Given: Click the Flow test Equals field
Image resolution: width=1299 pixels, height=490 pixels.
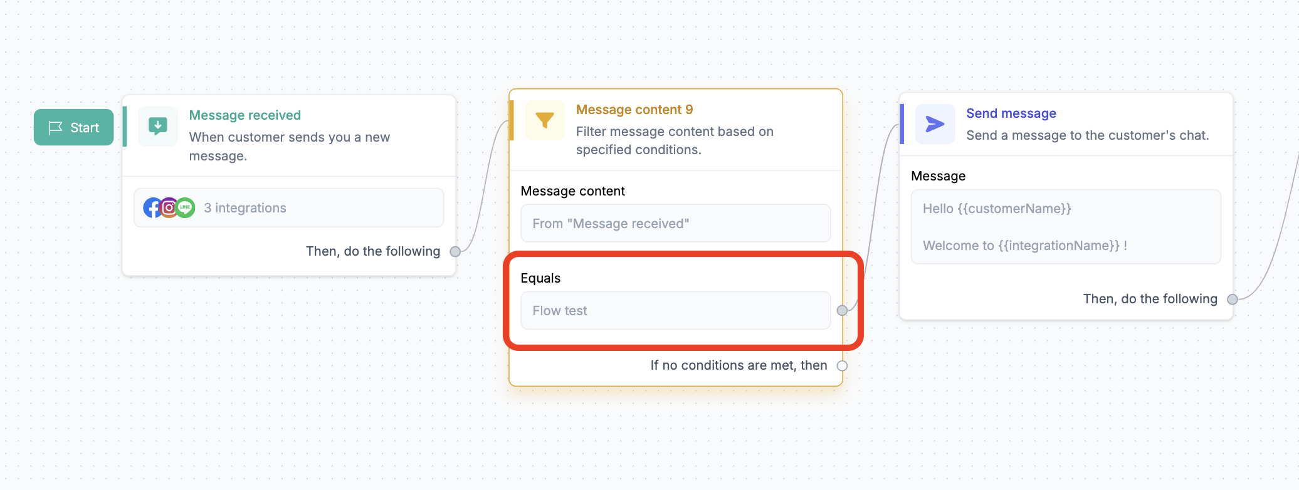Looking at the screenshot, I should tap(675, 311).
